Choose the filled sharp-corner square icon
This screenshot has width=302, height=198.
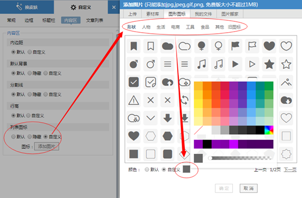click(x=134, y=154)
